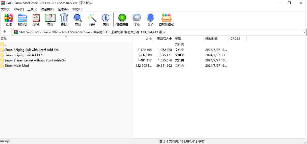Screen dimensions: 307x144
Task: Open the 查看 (View) book icon
Action: (50, 18)
